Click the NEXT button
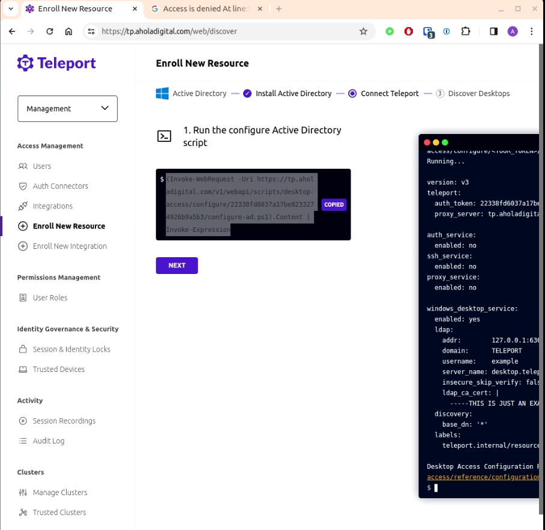 (176, 266)
